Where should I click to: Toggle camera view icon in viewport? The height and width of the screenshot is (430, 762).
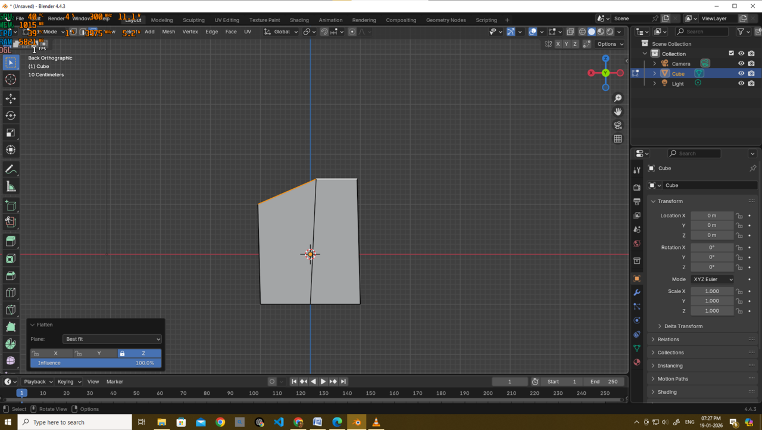click(x=618, y=125)
